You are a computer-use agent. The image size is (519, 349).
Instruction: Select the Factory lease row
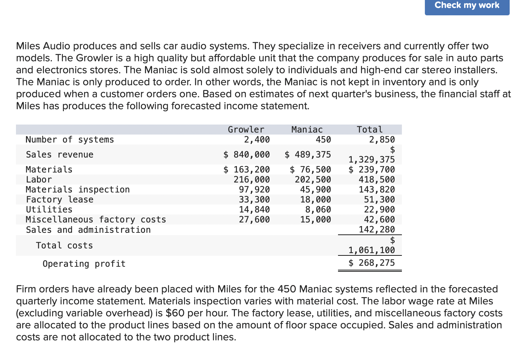point(60,199)
